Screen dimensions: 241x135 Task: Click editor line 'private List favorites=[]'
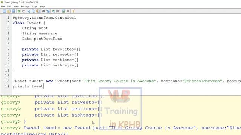pyautogui.click(x=51, y=49)
